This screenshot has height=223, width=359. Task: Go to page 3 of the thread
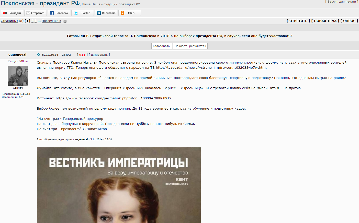point(36,21)
